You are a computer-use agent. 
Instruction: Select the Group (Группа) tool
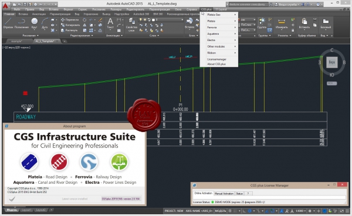[x=262, y=23]
